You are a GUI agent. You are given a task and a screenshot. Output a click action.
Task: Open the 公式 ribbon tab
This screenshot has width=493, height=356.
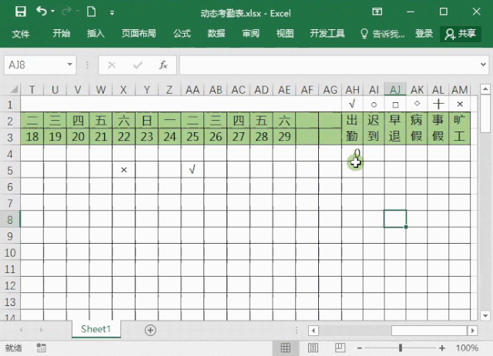(182, 33)
